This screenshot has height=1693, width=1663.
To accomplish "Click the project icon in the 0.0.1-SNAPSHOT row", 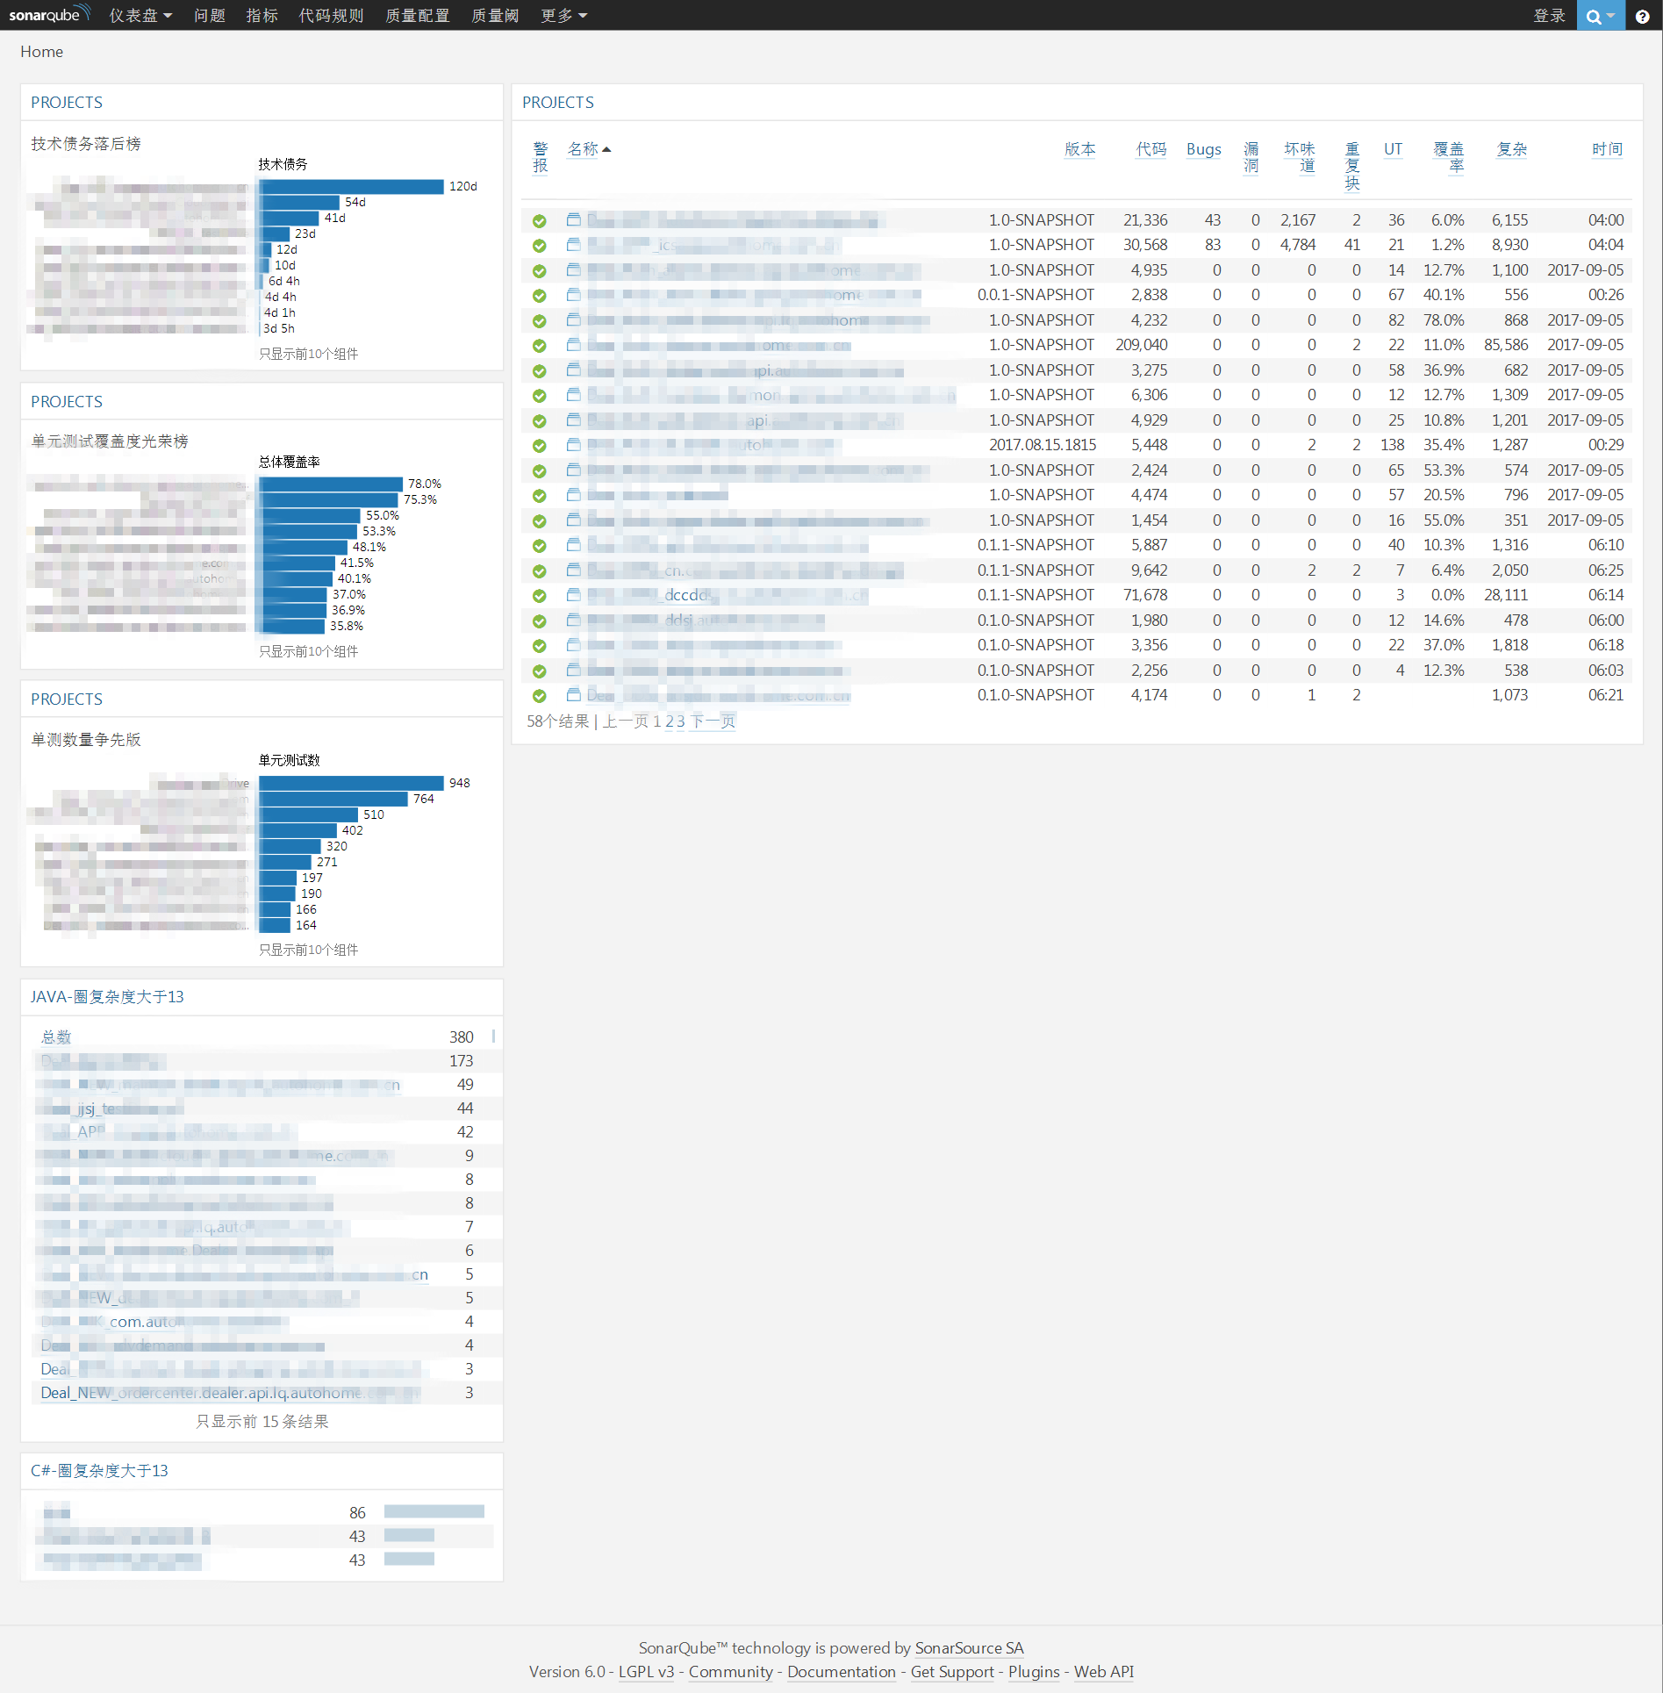I will (x=574, y=295).
